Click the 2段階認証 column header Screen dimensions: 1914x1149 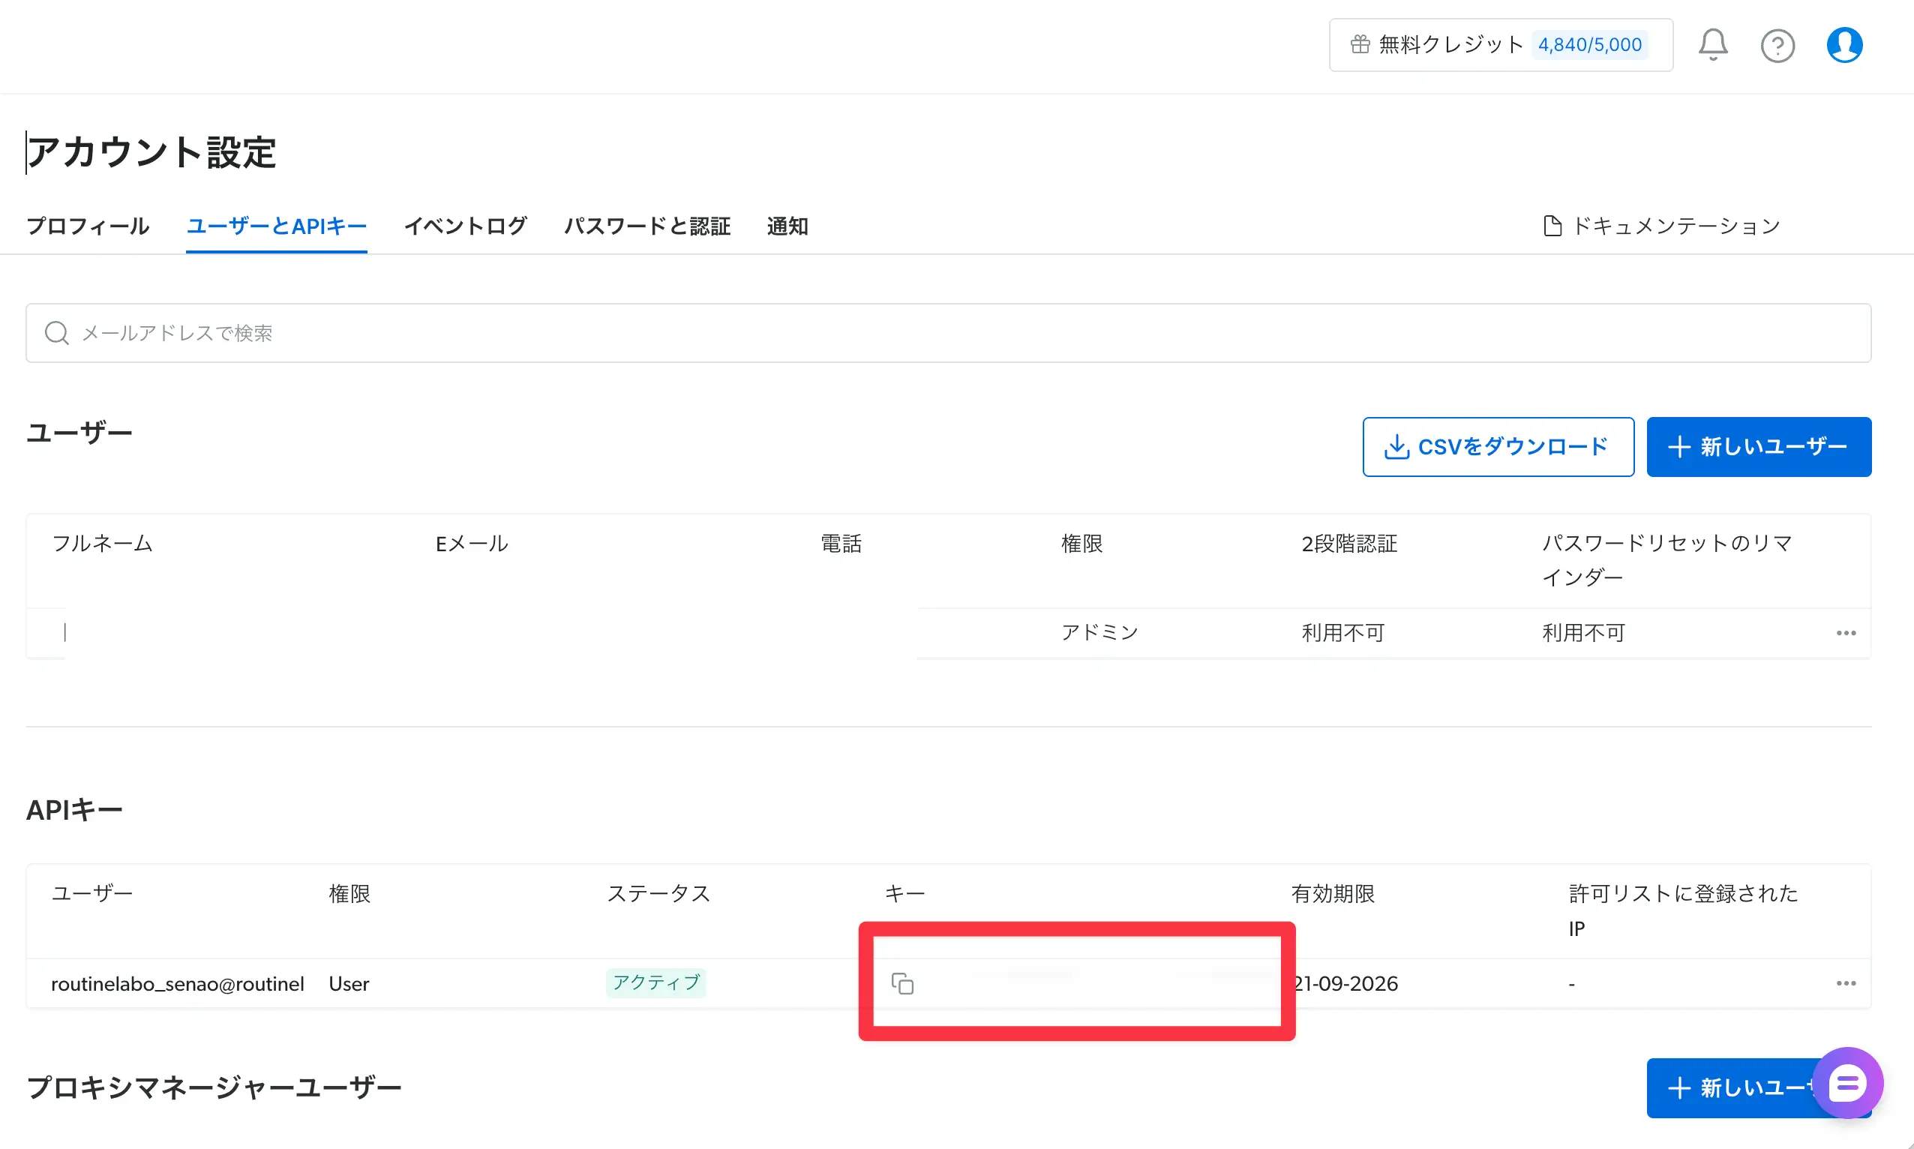(x=1348, y=544)
